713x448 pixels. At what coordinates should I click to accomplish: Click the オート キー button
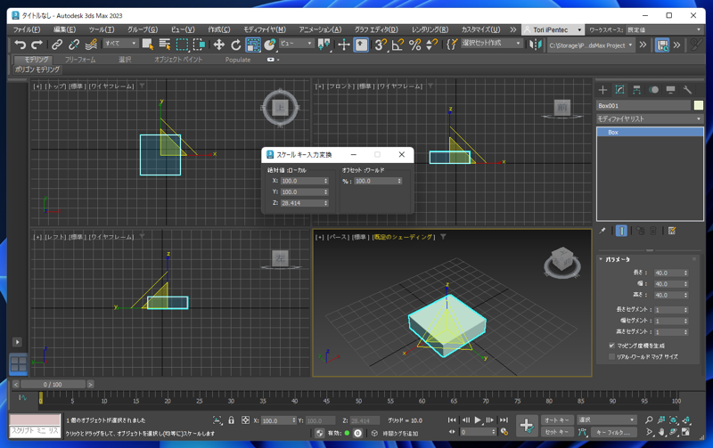tap(556, 420)
